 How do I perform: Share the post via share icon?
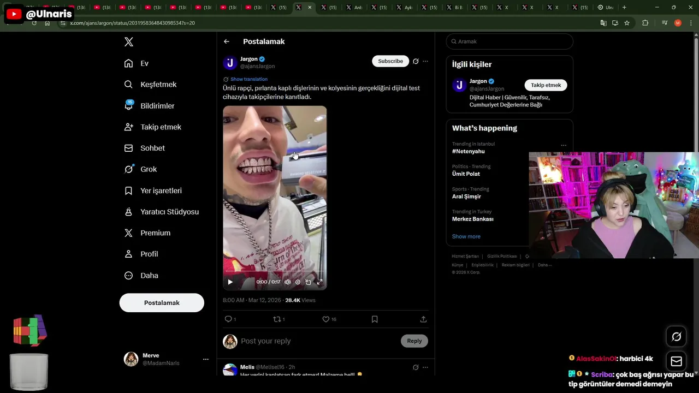click(x=423, y=319)
